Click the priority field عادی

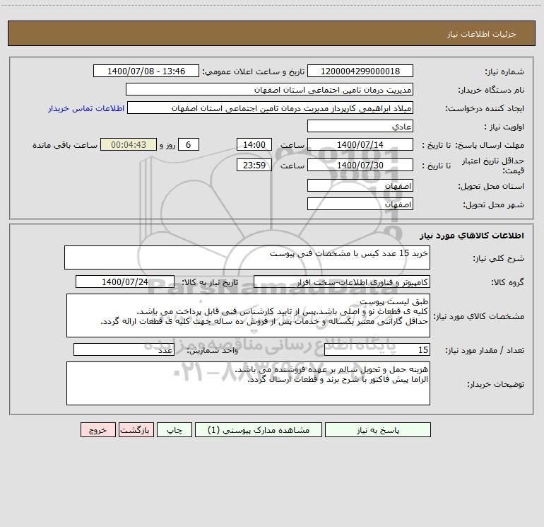click(x=360, y=126)
